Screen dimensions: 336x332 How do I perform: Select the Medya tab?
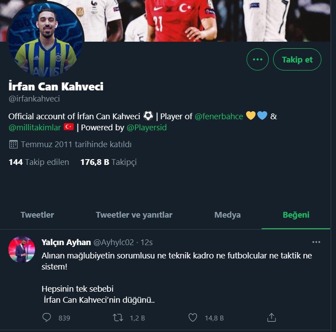(228, 215)
